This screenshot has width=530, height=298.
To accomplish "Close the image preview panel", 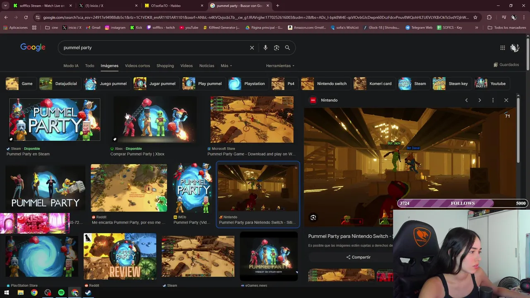I will (506, 100).
